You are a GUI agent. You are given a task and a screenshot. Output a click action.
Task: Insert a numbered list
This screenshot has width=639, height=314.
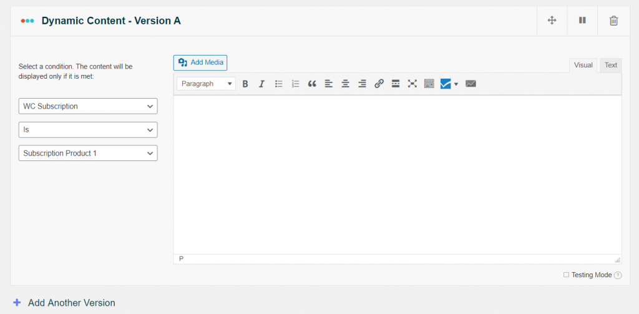(295, 84)
